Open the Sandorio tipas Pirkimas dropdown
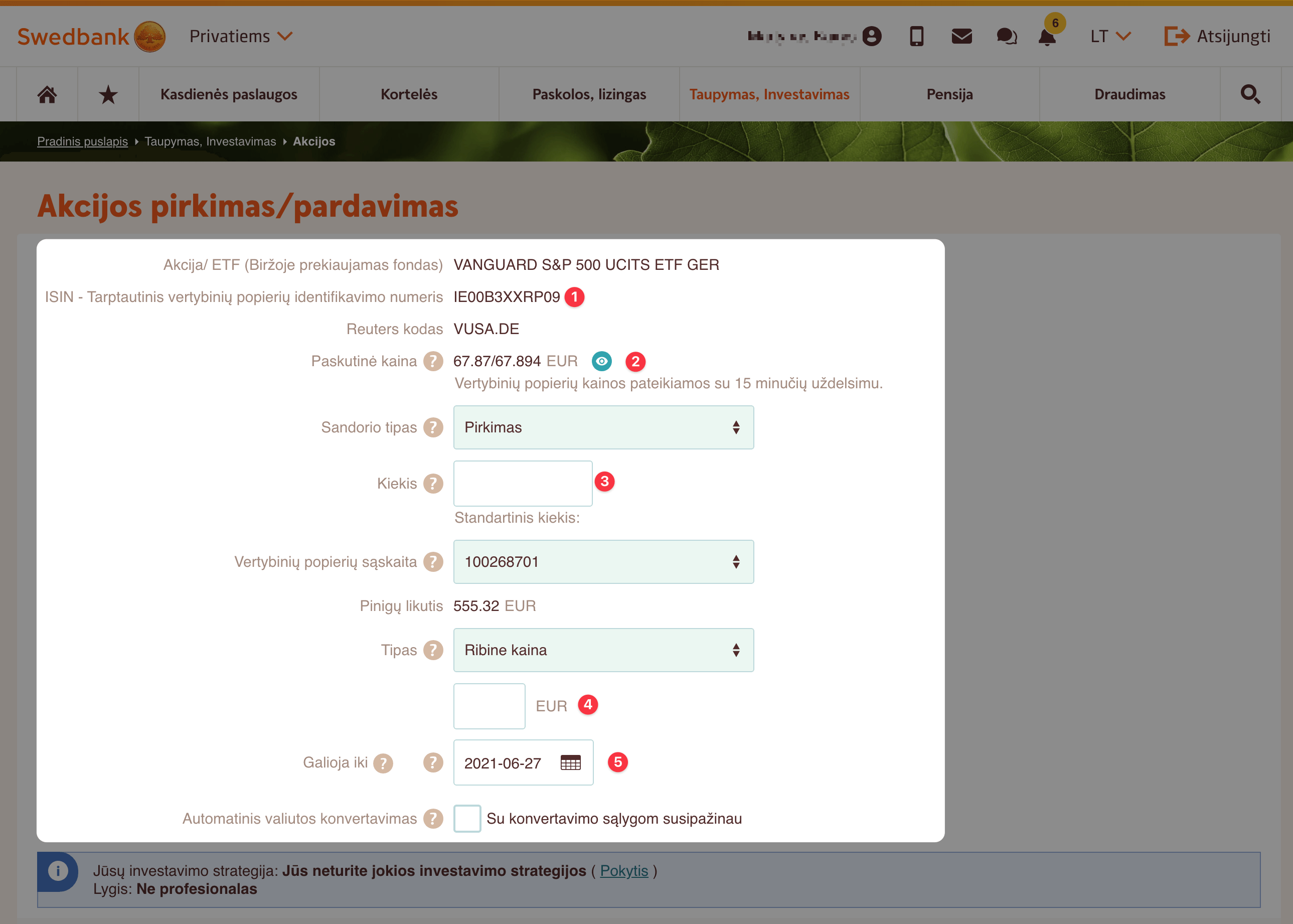The height and width of the screenshot is (924, 1293). 603,427
